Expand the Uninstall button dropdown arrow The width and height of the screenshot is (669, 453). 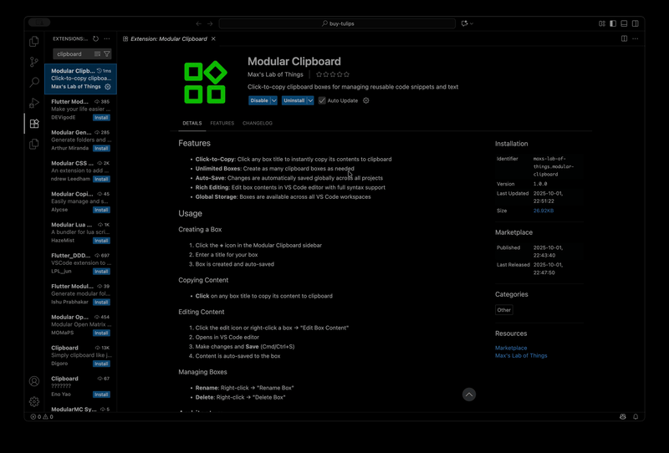point(310,100)
